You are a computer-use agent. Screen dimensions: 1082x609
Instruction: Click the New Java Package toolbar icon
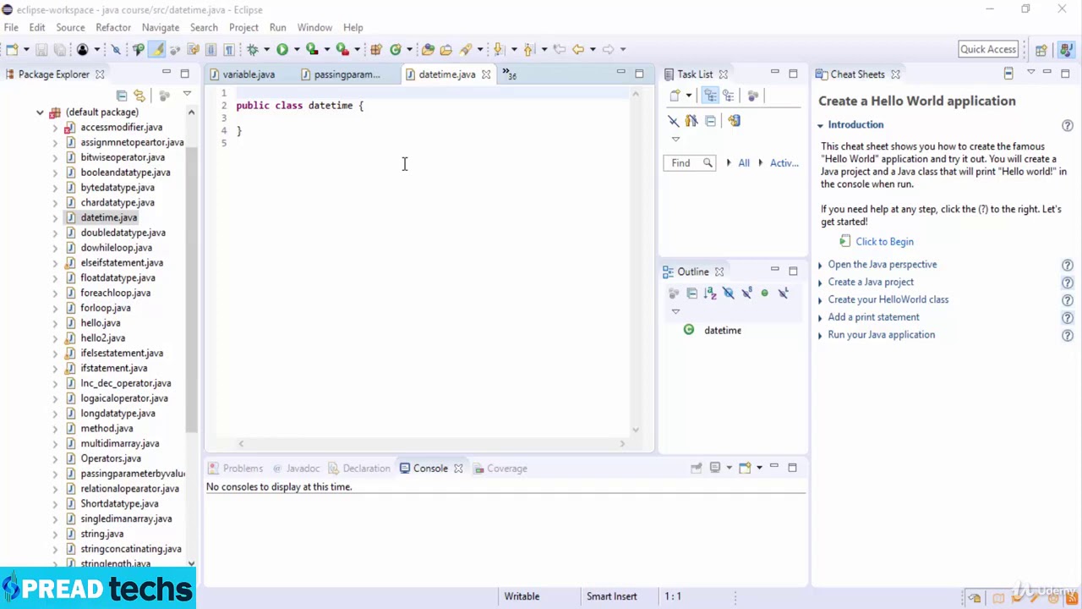coord(376,49)
